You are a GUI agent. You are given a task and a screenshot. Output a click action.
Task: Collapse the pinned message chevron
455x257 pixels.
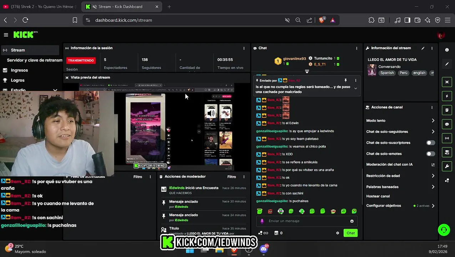[355, 88]
